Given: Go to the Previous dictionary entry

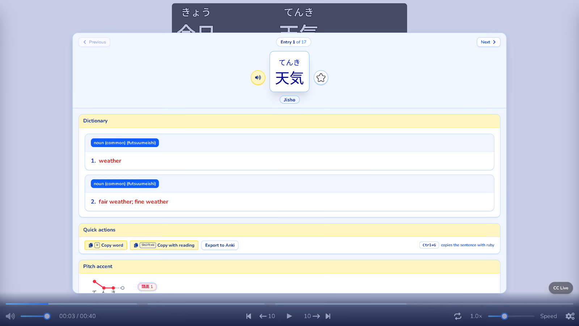Looking at the screenshot, I should click(94, 42).
